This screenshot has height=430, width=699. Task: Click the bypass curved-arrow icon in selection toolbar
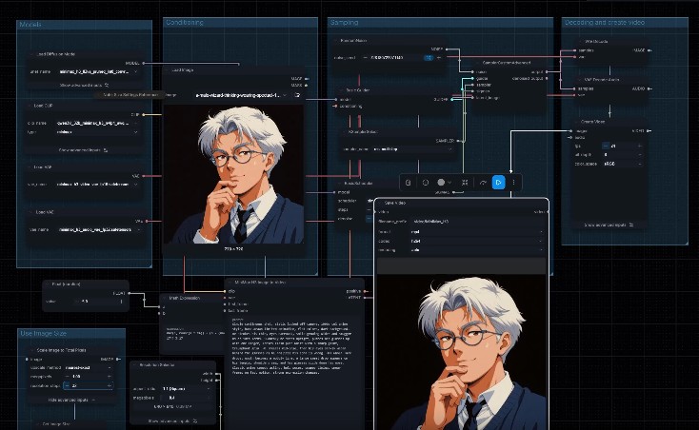pos(483,182)
